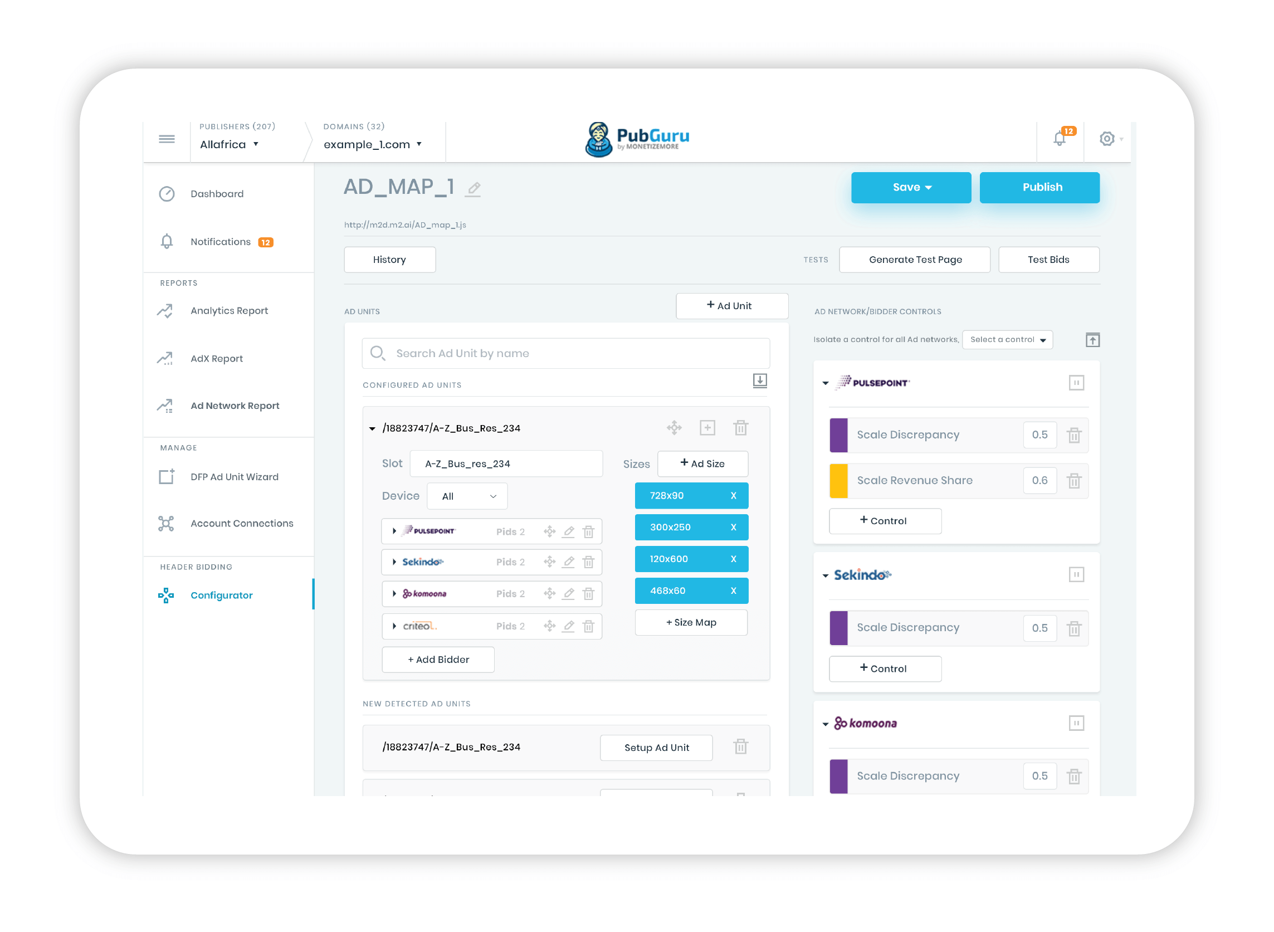
Task: Remove the 468x60 ad size
Action: pos(733,591)
